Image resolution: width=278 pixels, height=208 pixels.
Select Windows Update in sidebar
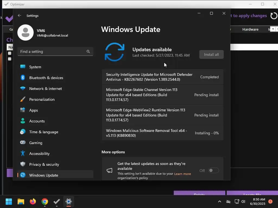55,175
